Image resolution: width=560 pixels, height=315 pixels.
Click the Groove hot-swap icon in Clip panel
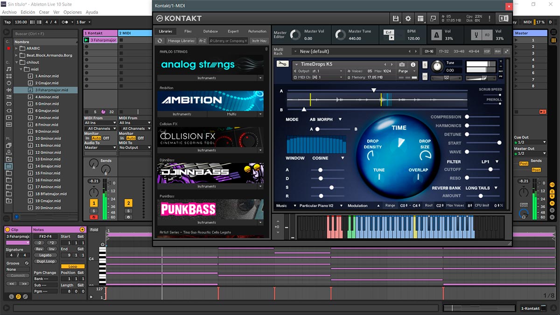[x=26, y=263]
